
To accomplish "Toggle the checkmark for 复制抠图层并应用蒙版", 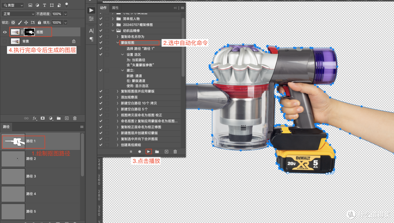I will click(101, 91).
